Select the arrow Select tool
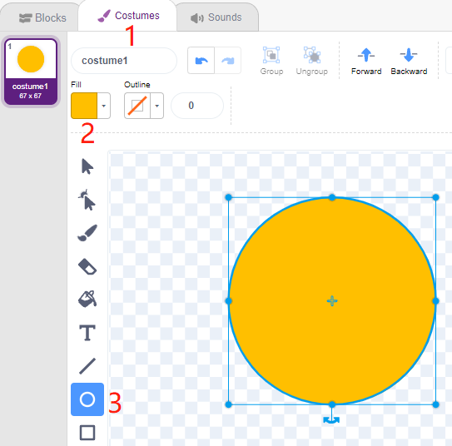452x446 pixels. tap(87, 166)
